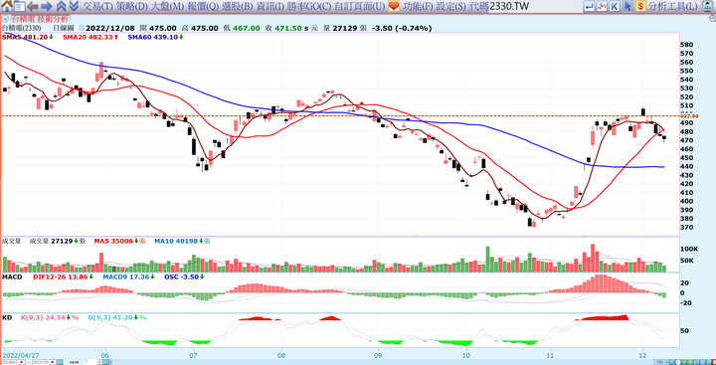716x365 pixels.
Task: Click the numeric spinner field in bottom bar
Action: (92, 362)
